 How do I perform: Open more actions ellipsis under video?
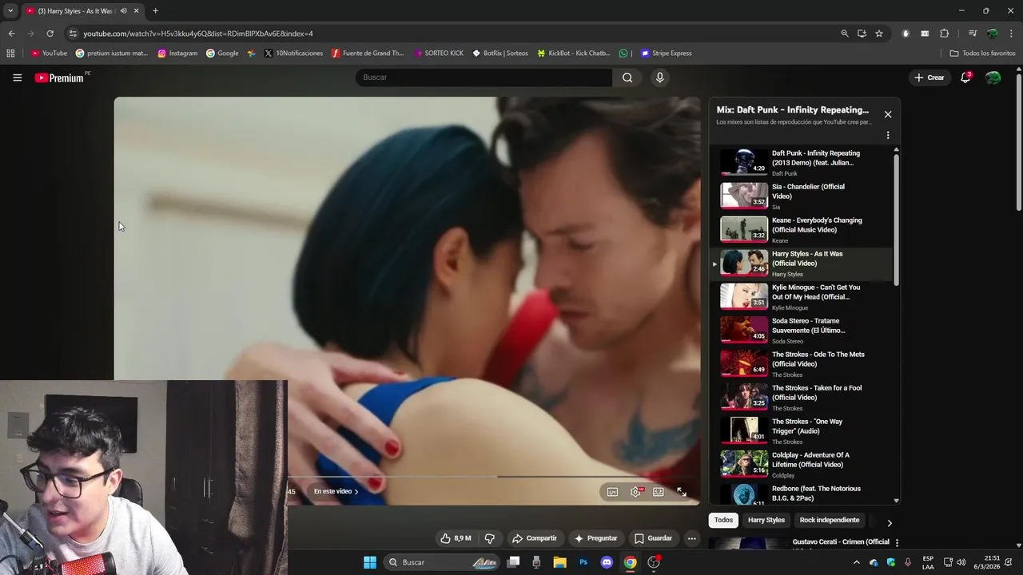[x=692, y=538]
